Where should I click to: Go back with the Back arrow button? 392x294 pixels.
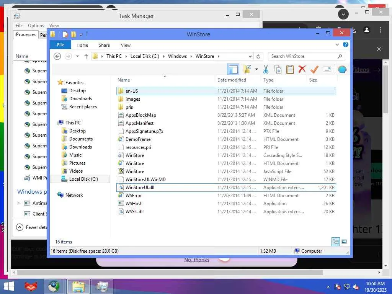(57, 56)
